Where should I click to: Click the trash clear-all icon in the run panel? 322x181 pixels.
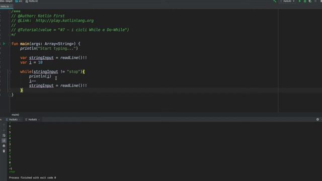[x=4, y=151]
